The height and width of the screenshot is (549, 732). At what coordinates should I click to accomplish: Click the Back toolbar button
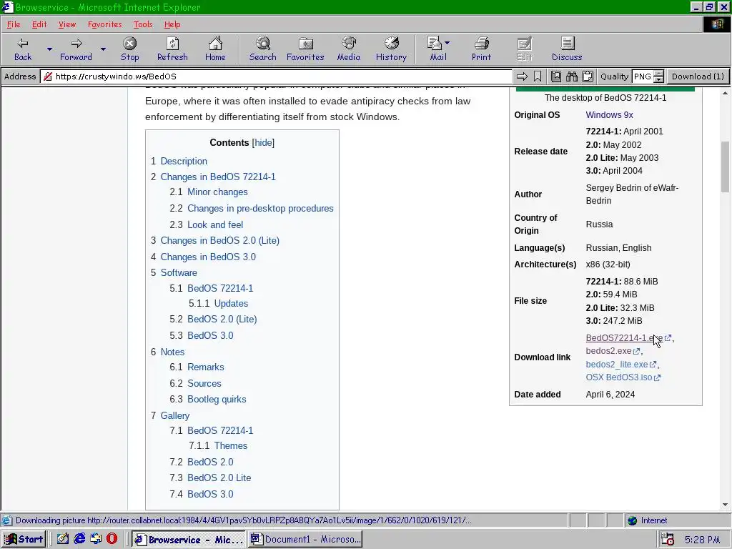[x=22, y=49]
